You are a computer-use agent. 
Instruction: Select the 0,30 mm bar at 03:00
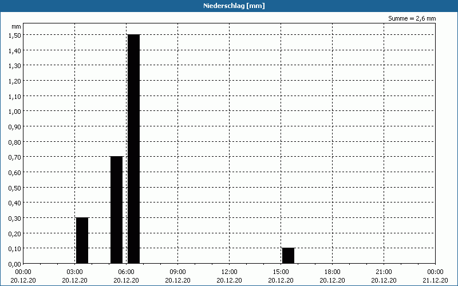click(82, 240)
